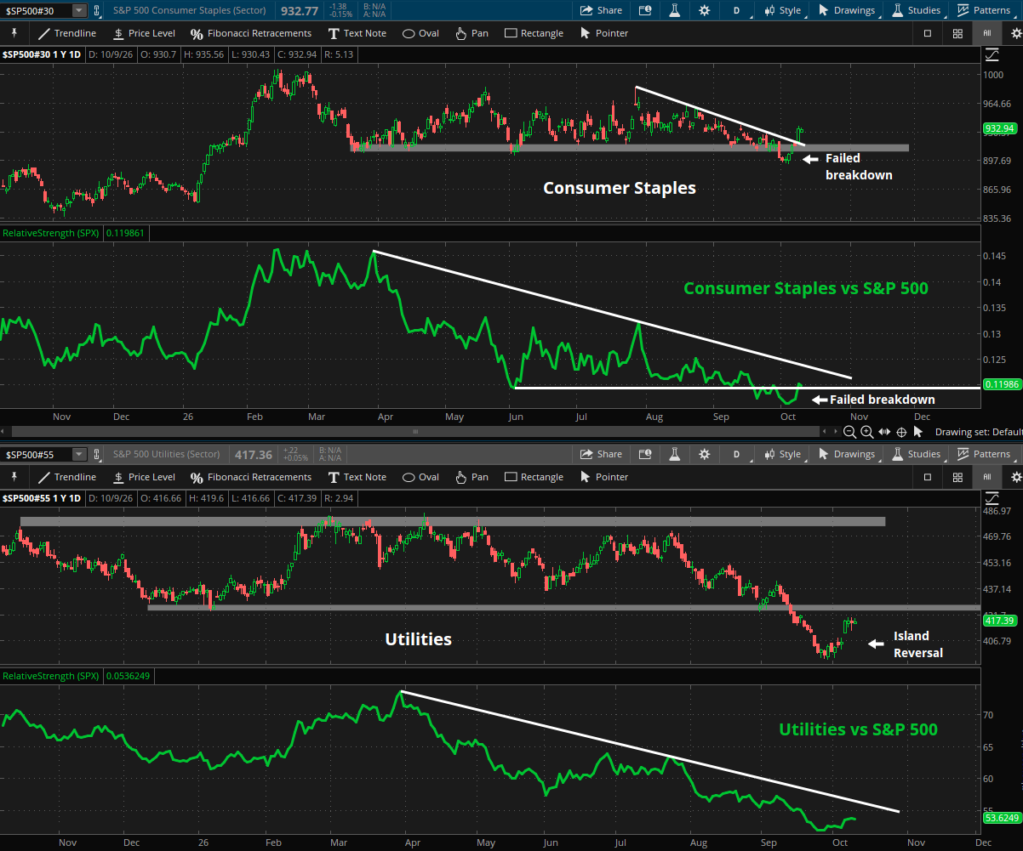The image size is (1023, 851).
Task: Click the Drawing set: Default selector
Action: [979, 432]
